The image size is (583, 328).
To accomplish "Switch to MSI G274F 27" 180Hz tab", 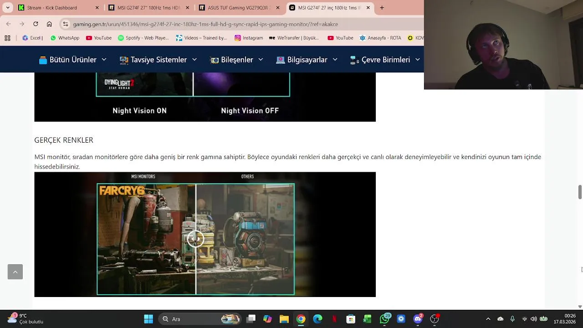I will (x=148, y=8).
